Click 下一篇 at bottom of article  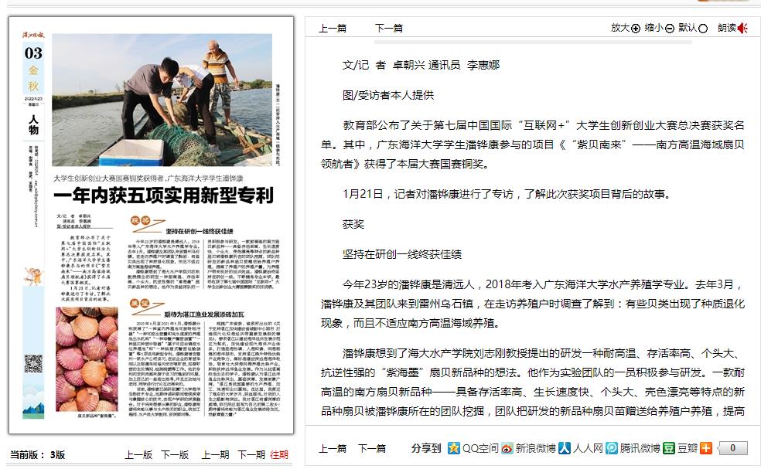pos(372,448)
